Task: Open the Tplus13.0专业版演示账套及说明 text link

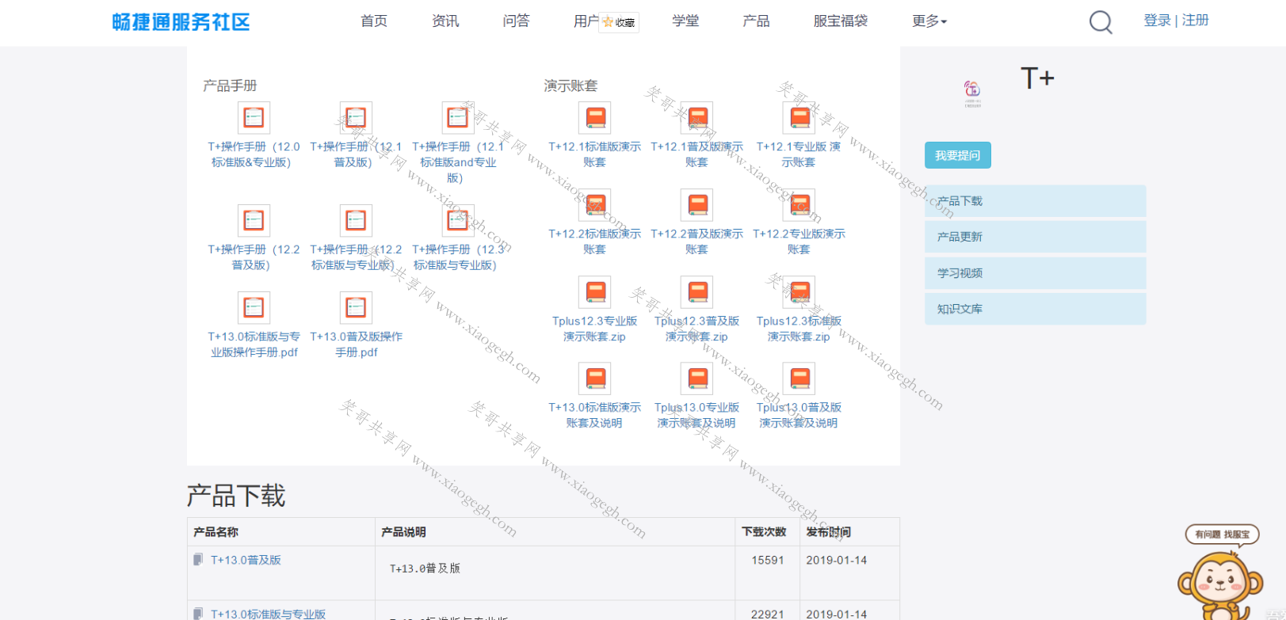Action: pos(696,415)
